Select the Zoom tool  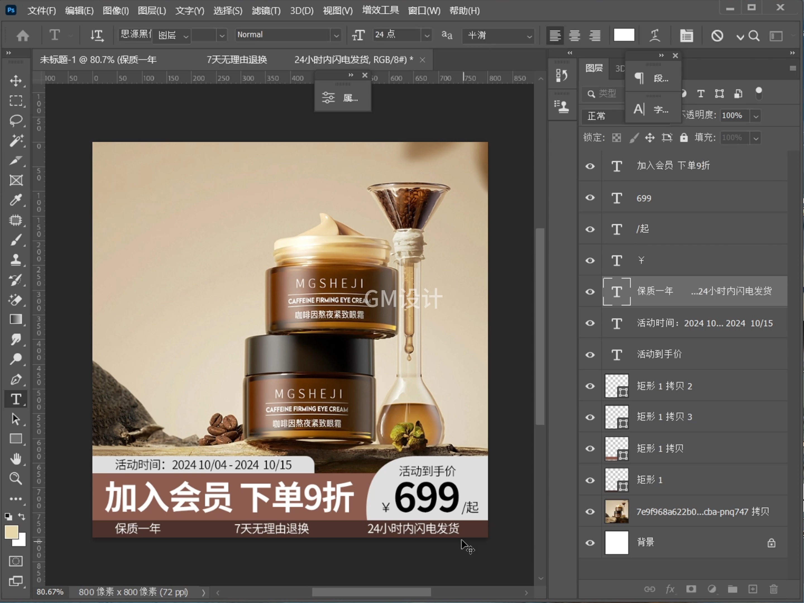point(16,479)
